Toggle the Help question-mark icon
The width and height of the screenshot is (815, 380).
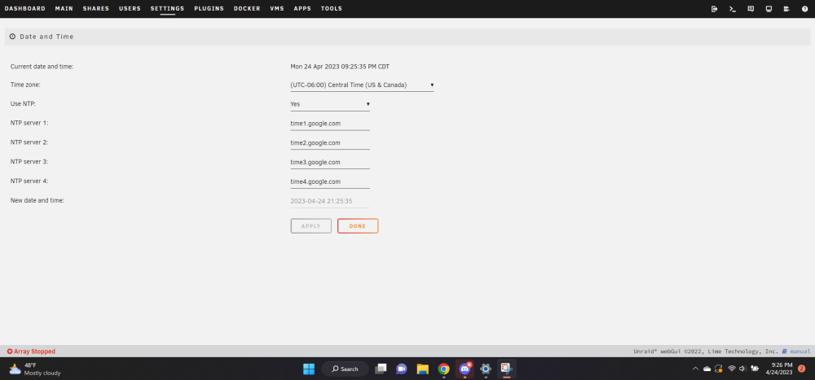(804, 9)
